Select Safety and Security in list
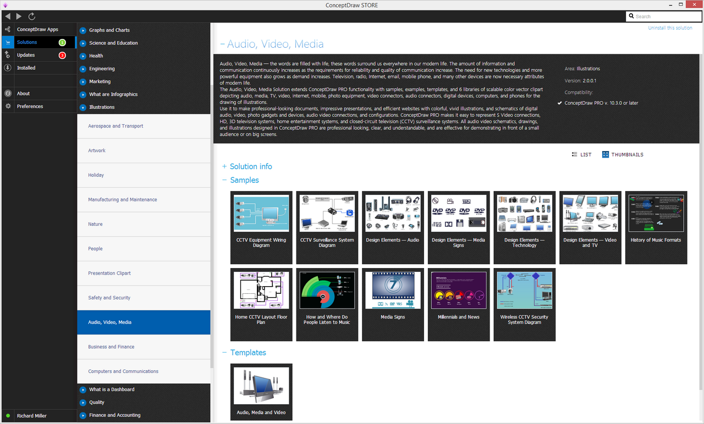The width and height of the screenshot is (704, 424). coord(109,298)
